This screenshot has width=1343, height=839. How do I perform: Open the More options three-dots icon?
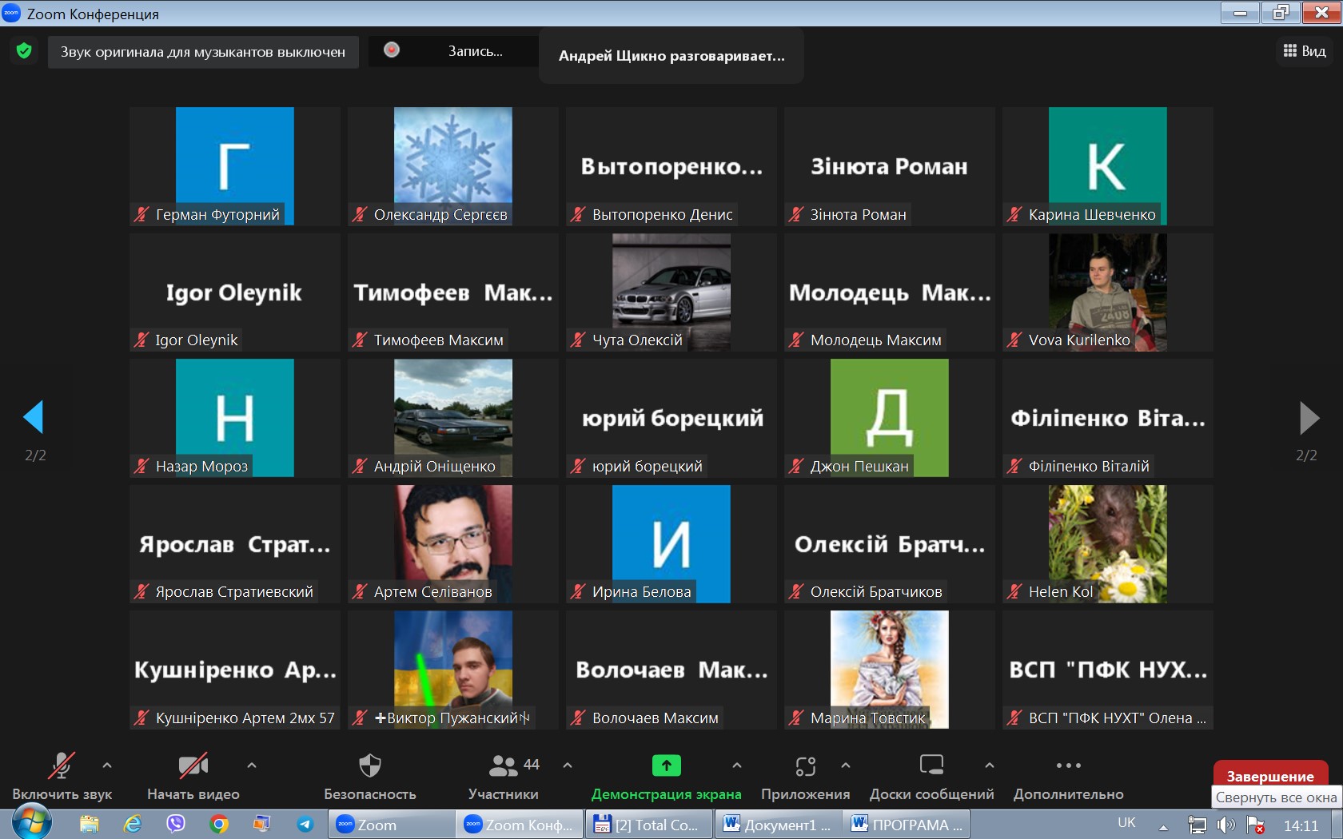1068,765
